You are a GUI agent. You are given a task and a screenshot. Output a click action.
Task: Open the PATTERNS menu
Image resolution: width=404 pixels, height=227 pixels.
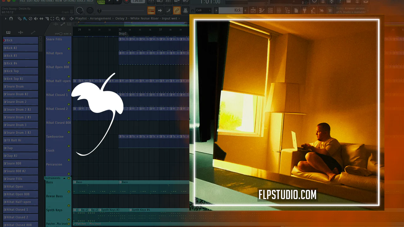pyautogui.click(x=47, y=1)
